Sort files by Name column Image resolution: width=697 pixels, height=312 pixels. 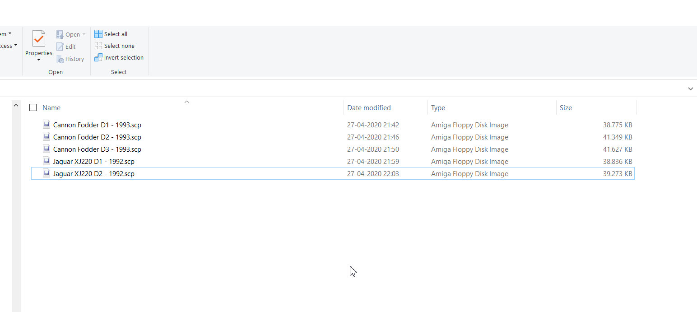51,108
